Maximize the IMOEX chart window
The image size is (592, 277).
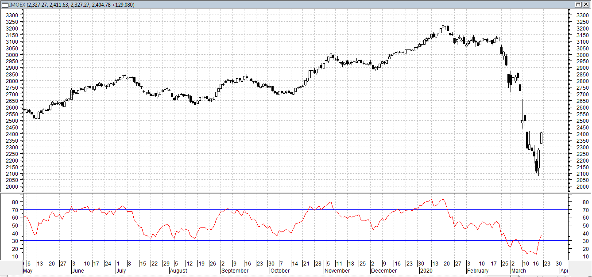579,4
